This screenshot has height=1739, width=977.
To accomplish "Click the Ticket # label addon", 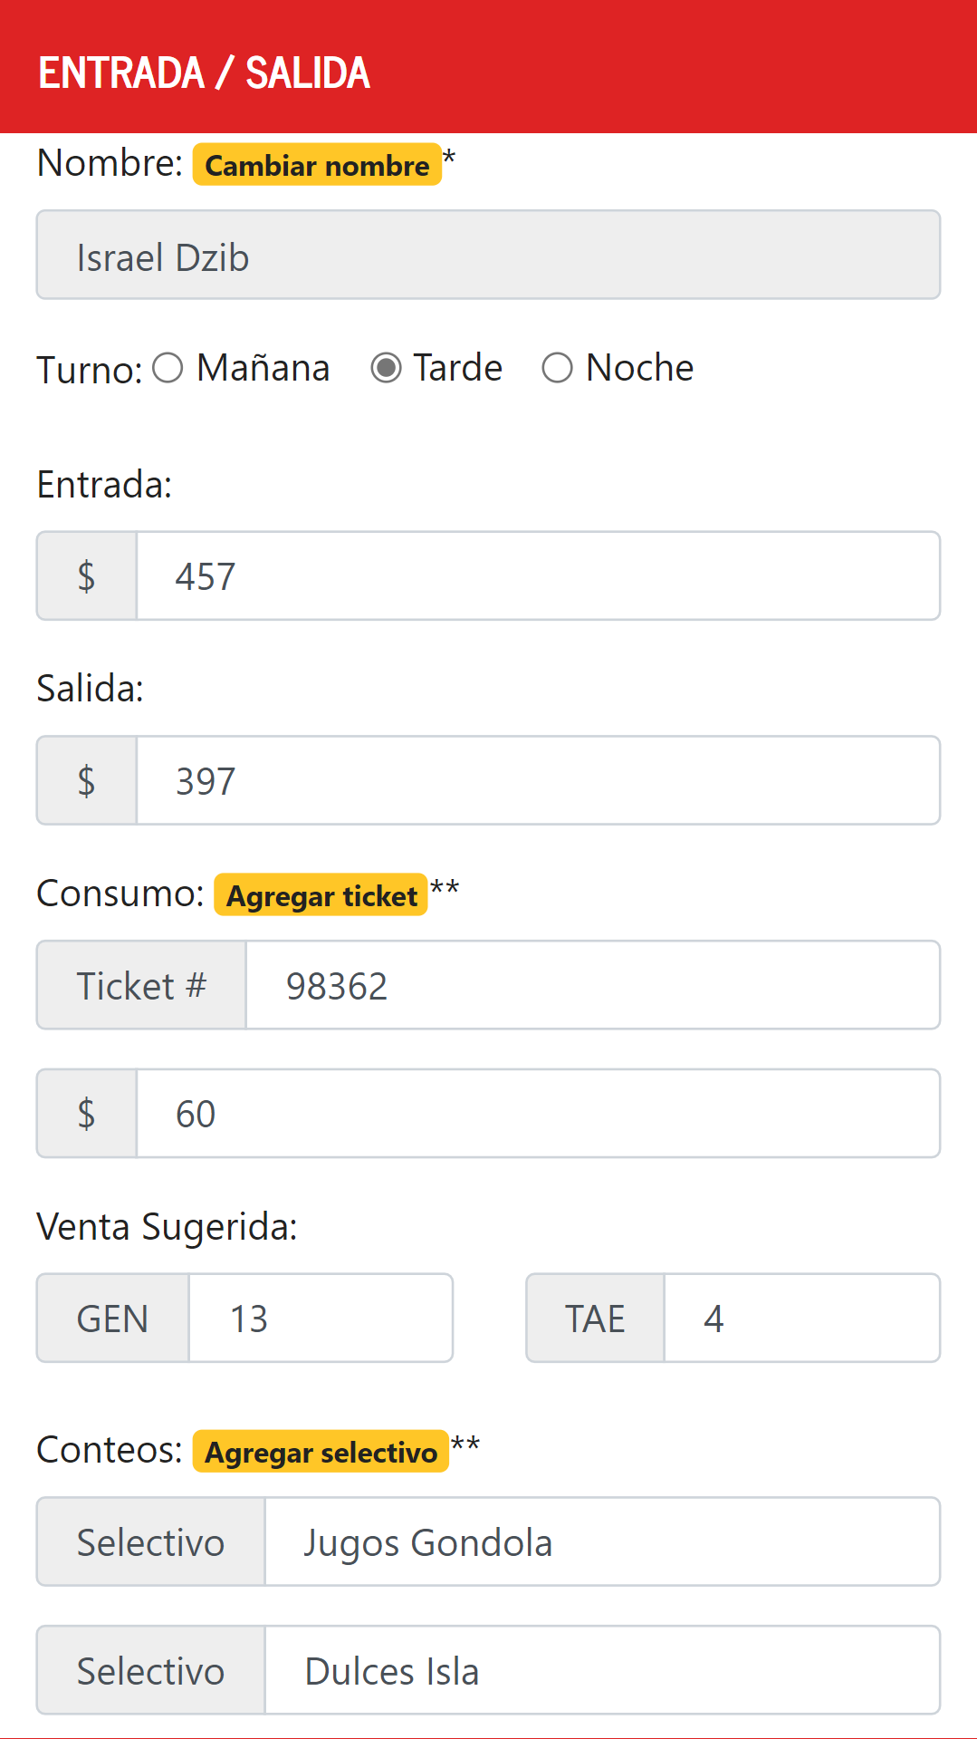I will tap(141, 986).
